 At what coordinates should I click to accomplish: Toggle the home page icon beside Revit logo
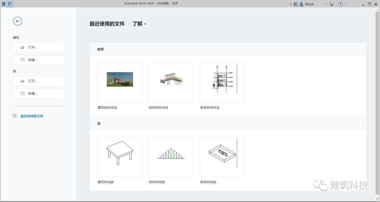(10, 4)
